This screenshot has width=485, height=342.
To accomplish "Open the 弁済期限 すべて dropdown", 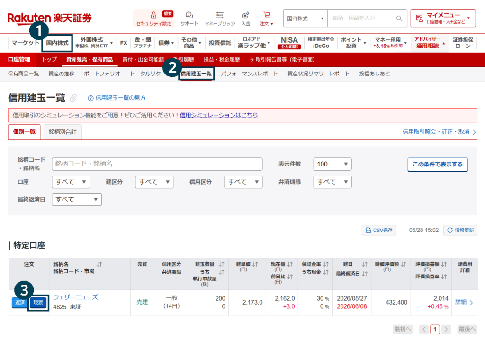I will coord(332,182).
